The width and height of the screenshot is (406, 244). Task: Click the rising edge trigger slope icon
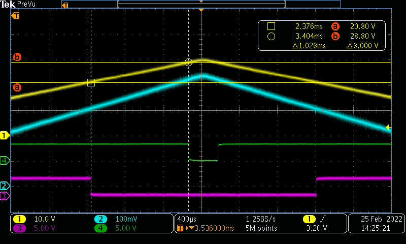[x=322, y=219]
